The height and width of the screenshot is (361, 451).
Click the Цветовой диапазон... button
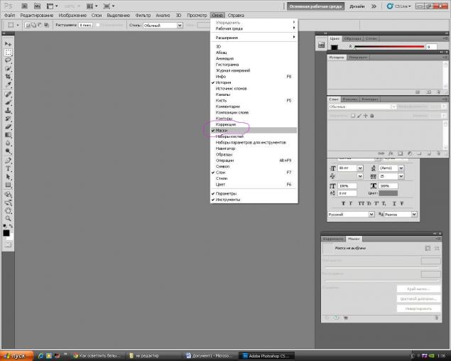418,298
